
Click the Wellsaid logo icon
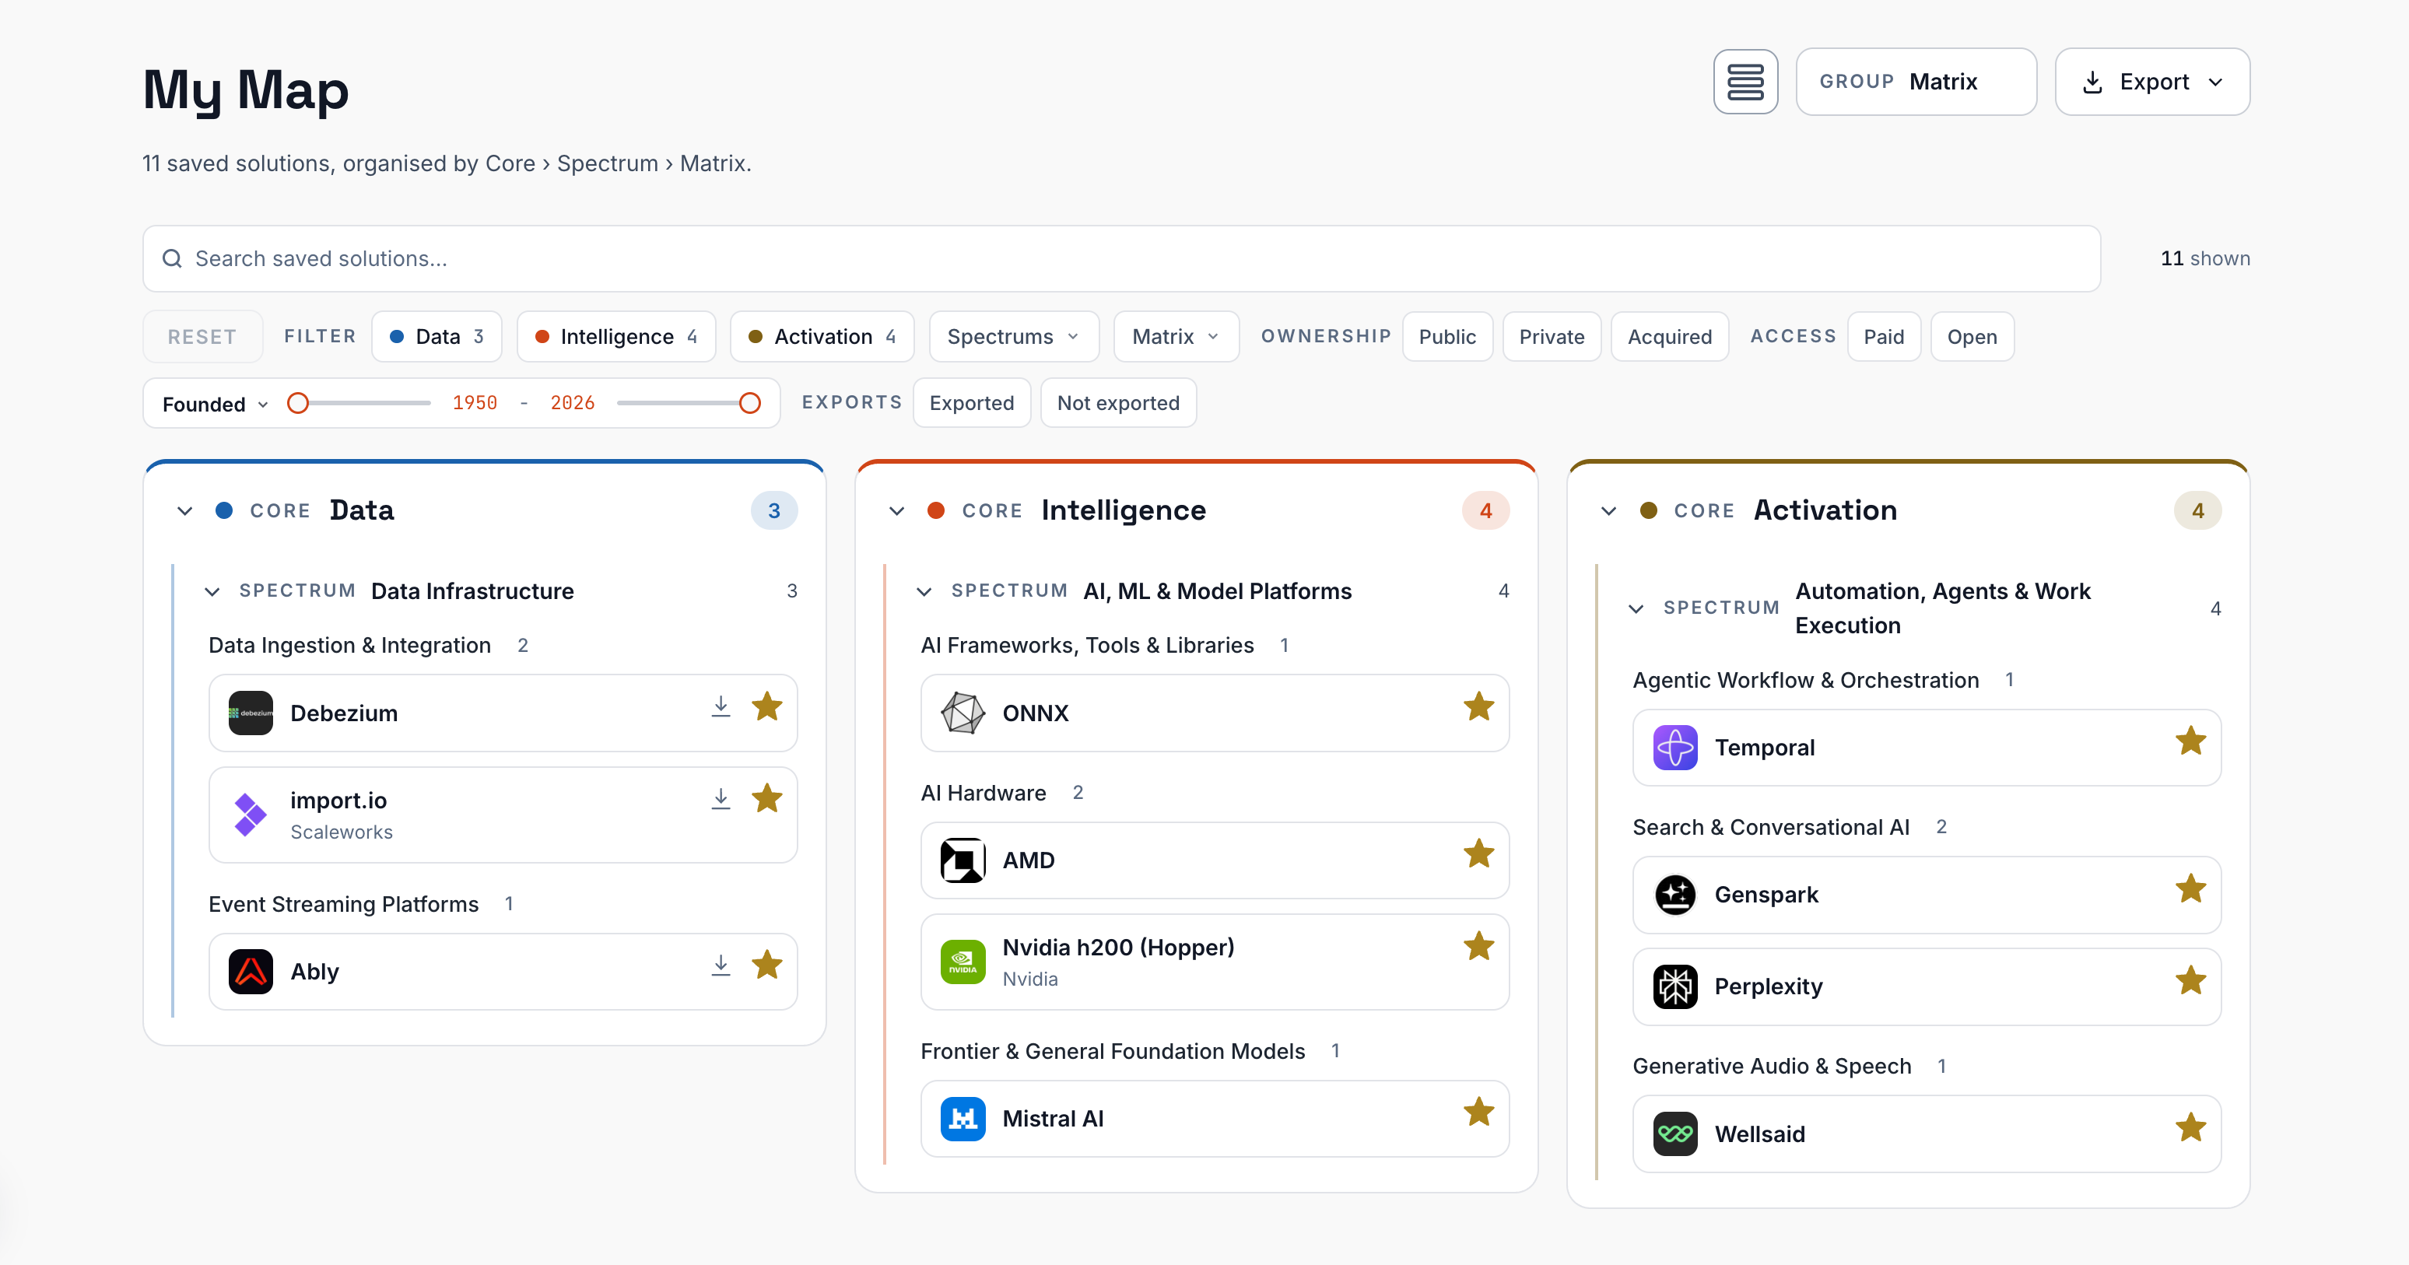coord(1675,1134)
